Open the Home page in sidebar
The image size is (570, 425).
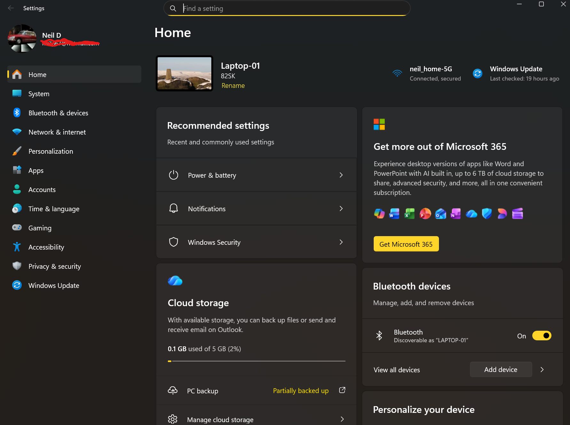tap(74, 74)
